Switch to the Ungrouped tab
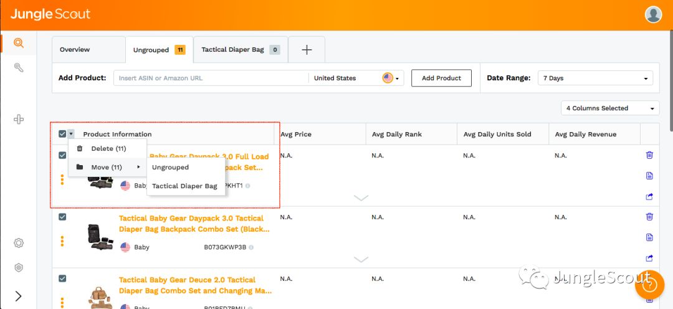Image resolution: width=673 pixels, height=309 pixels. [x=160, y=50]
